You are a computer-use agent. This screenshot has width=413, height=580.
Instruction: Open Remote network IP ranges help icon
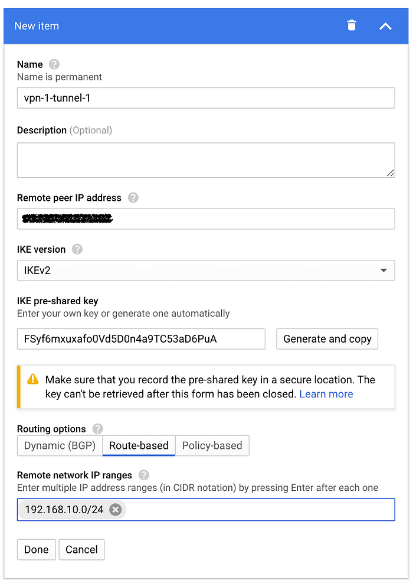pos(144,475)
